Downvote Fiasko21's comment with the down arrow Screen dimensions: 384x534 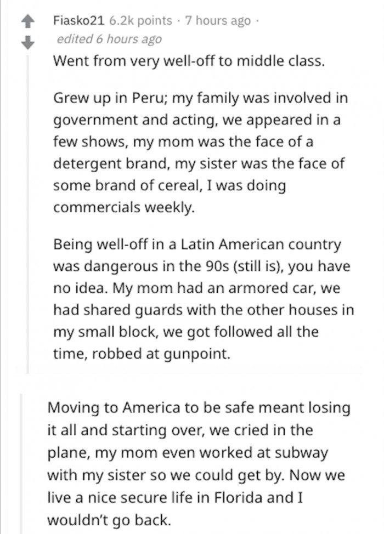[x=28, y=42]
